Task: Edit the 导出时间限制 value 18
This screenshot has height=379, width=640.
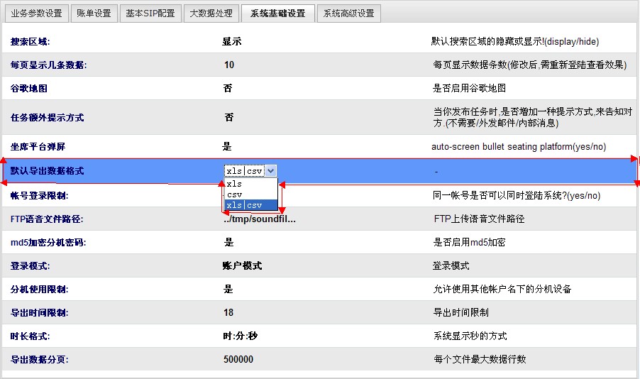Action: 228,313
